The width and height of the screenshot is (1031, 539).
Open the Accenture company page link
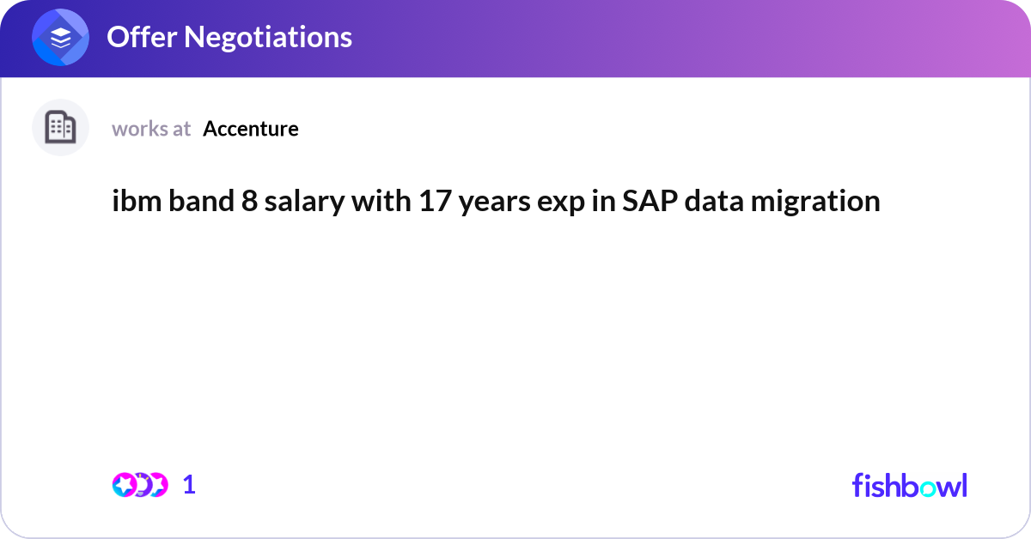(251, 129)
